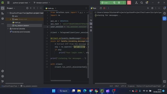This screenshot has width=167, height=94.
Task: Open the Code With Me add-user icon
Action: pos(136,3)
